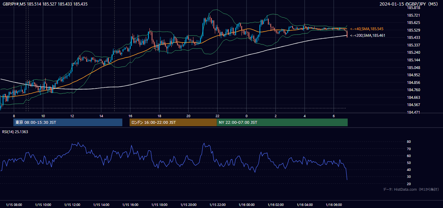Click the '1/15 14:00' date label

point(101,205)
